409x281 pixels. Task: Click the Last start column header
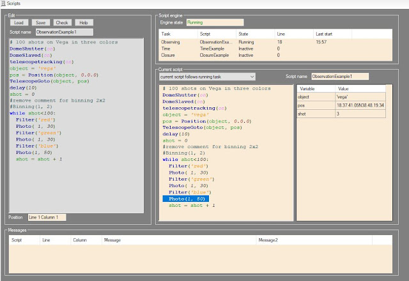pos(324,33)
